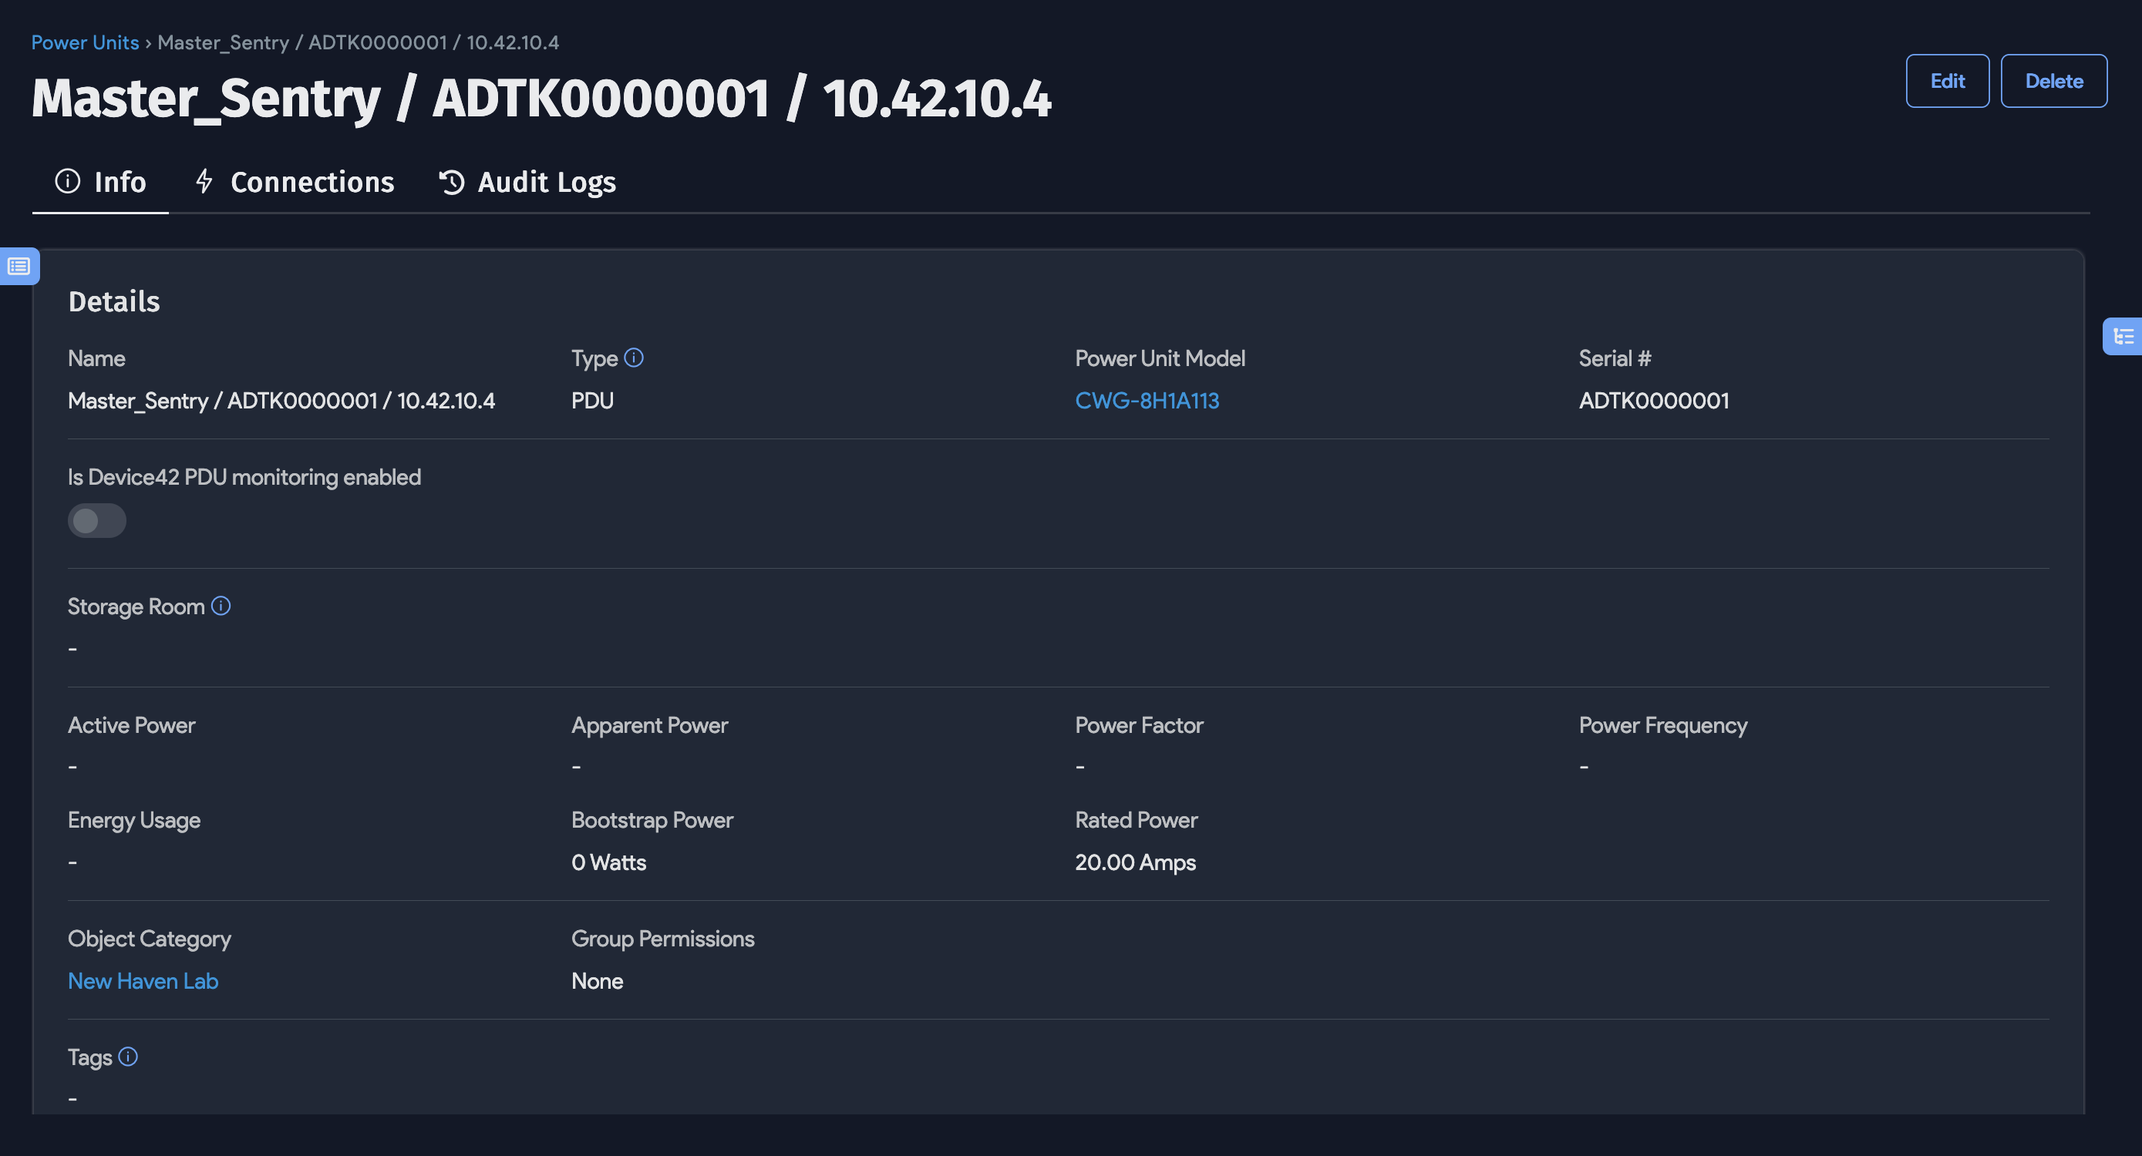Screen dimensions: 2142x1156
Task: Switch to the Connections tab
Action: [311, 182]
